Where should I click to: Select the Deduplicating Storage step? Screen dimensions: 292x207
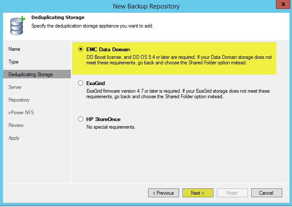tap(37, 75)
